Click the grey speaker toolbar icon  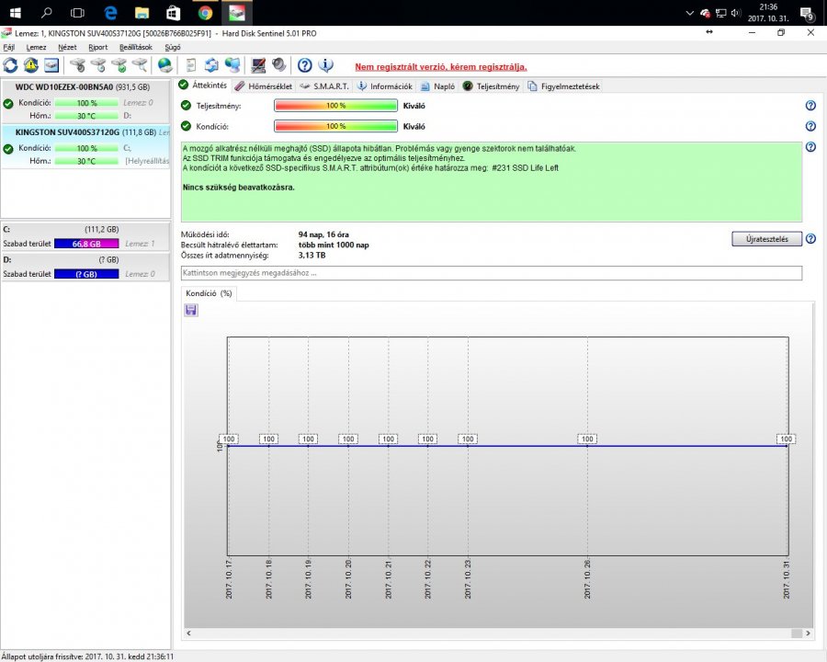pos(279,65)
